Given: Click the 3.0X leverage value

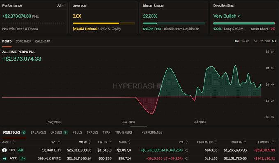Looking at the screenshot, I should tap(77, 16).
